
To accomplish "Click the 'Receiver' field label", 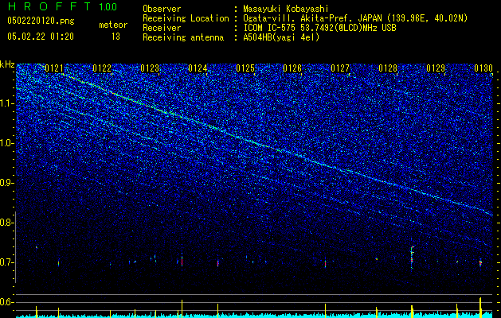I will 162,28.
